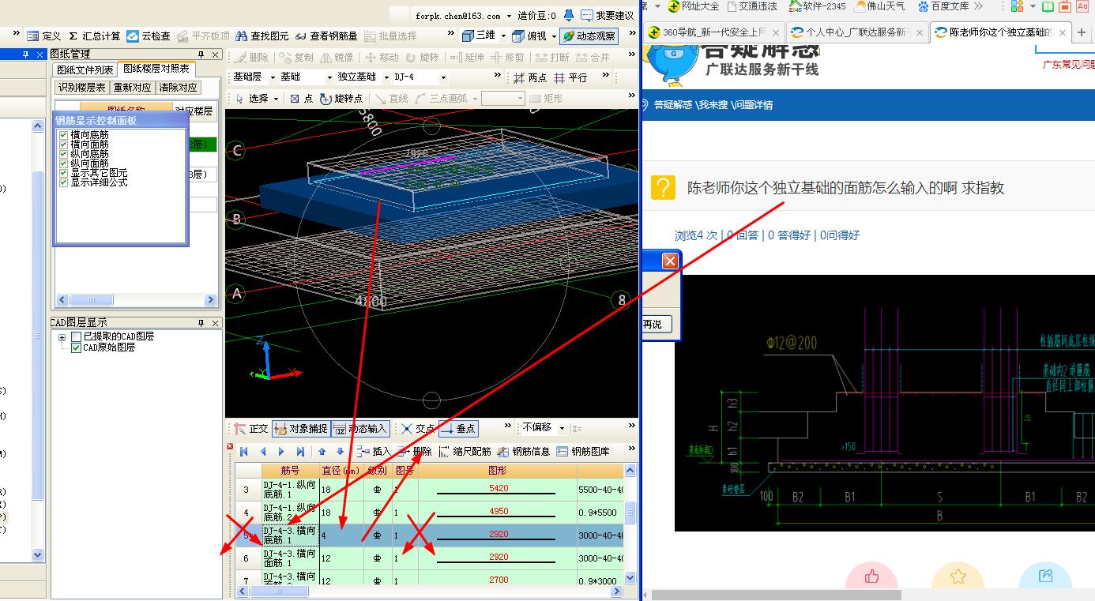Screen dimensions: 1095x601
Task: Go to first rebar record
Action: click(x=244, y=452)
